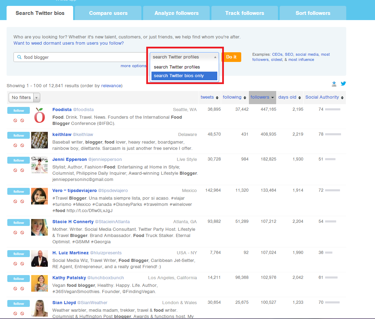This screenshot has height=319, width=375.
Task: Open Stacie H Connerty's profile picture
Action: (40, 227)
